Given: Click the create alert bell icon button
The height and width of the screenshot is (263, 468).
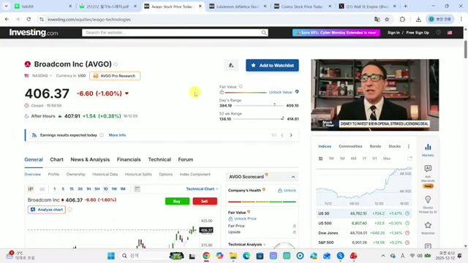Looking at the screenshot, I should 231,65.
